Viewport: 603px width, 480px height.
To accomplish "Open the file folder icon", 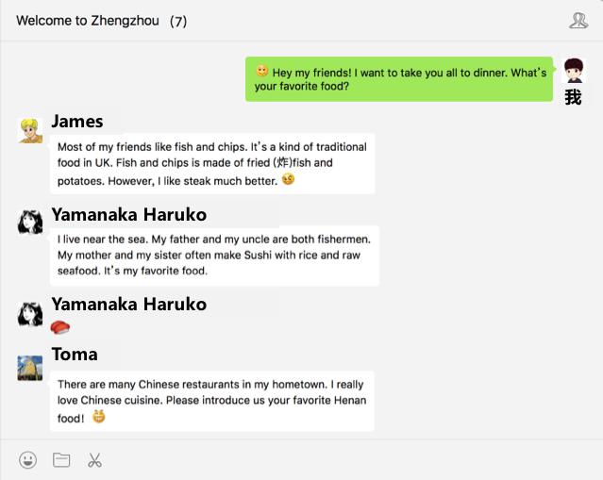I will tap(61, 460).
